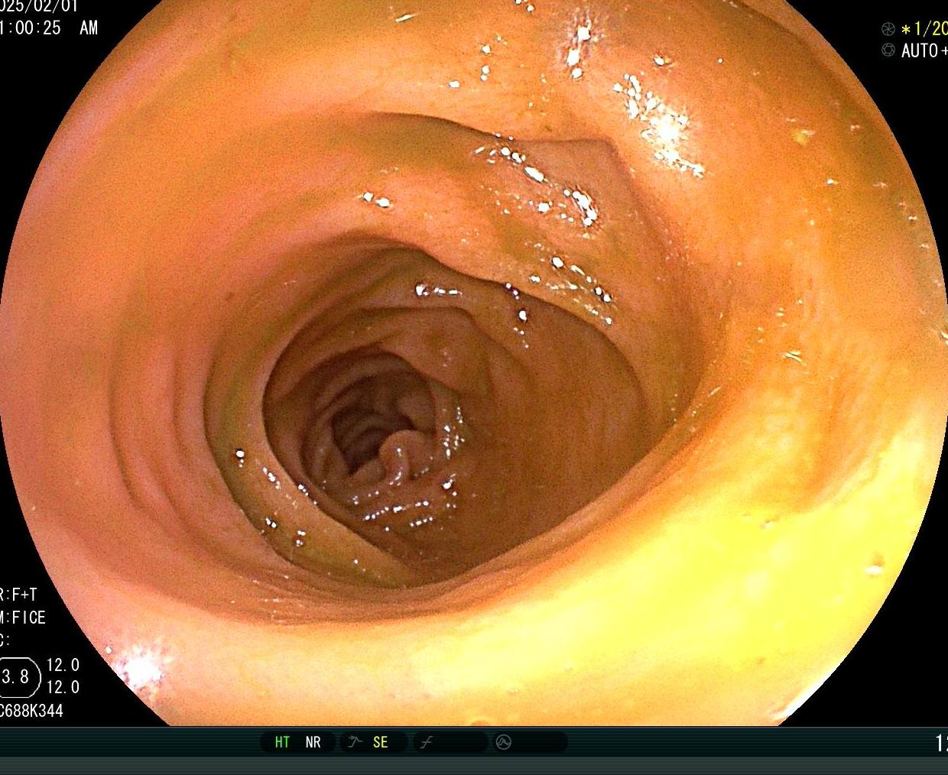Click the upper 12.0 value
Viewport: 948px width, 775px height.
(63, 665)
